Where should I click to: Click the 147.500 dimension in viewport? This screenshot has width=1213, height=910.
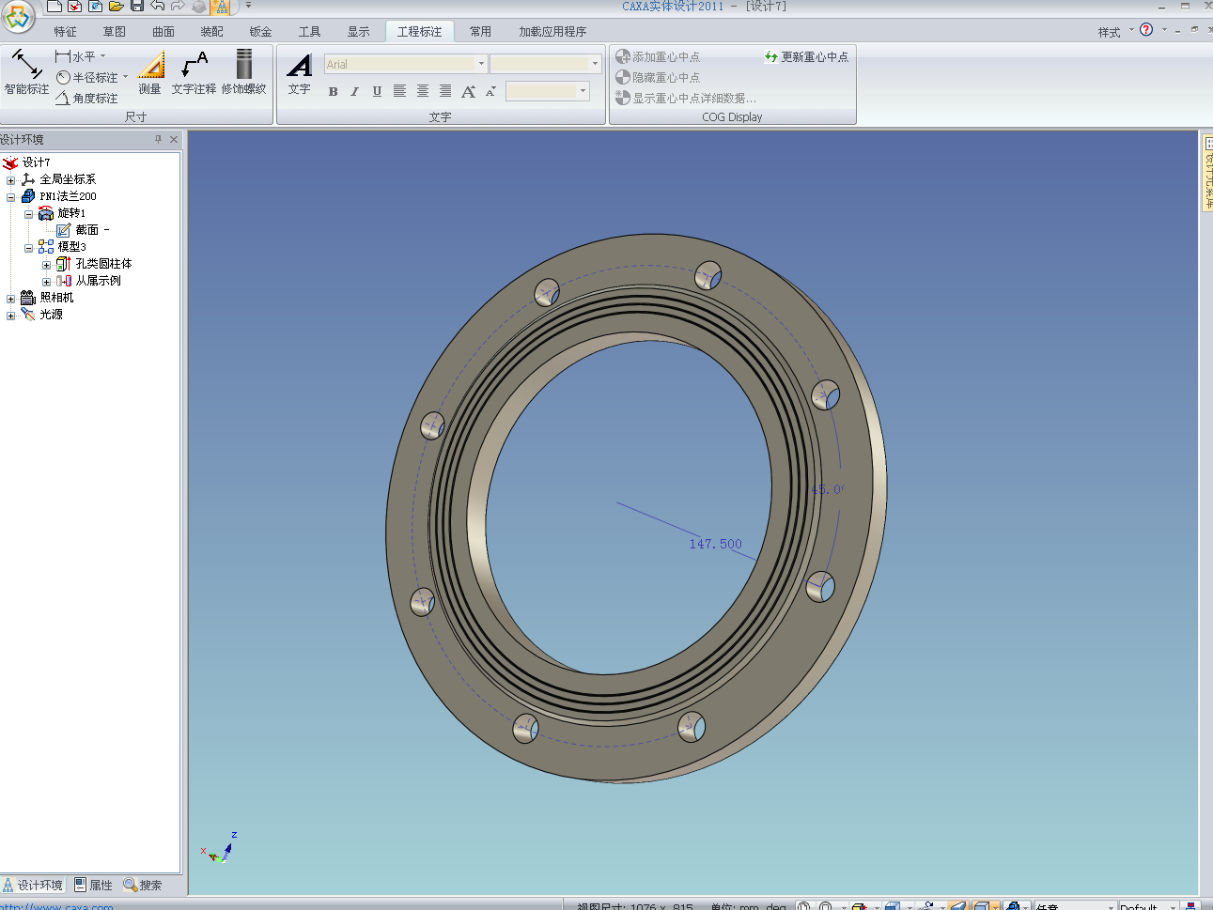(715, 544)
